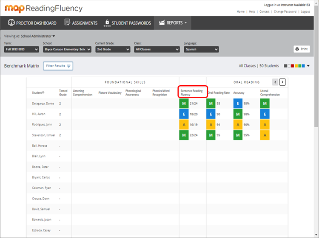The image size is (319, 238).
Task: Click Ismael Stevenson's green M Accuracy badge
Action: (238, 135)
